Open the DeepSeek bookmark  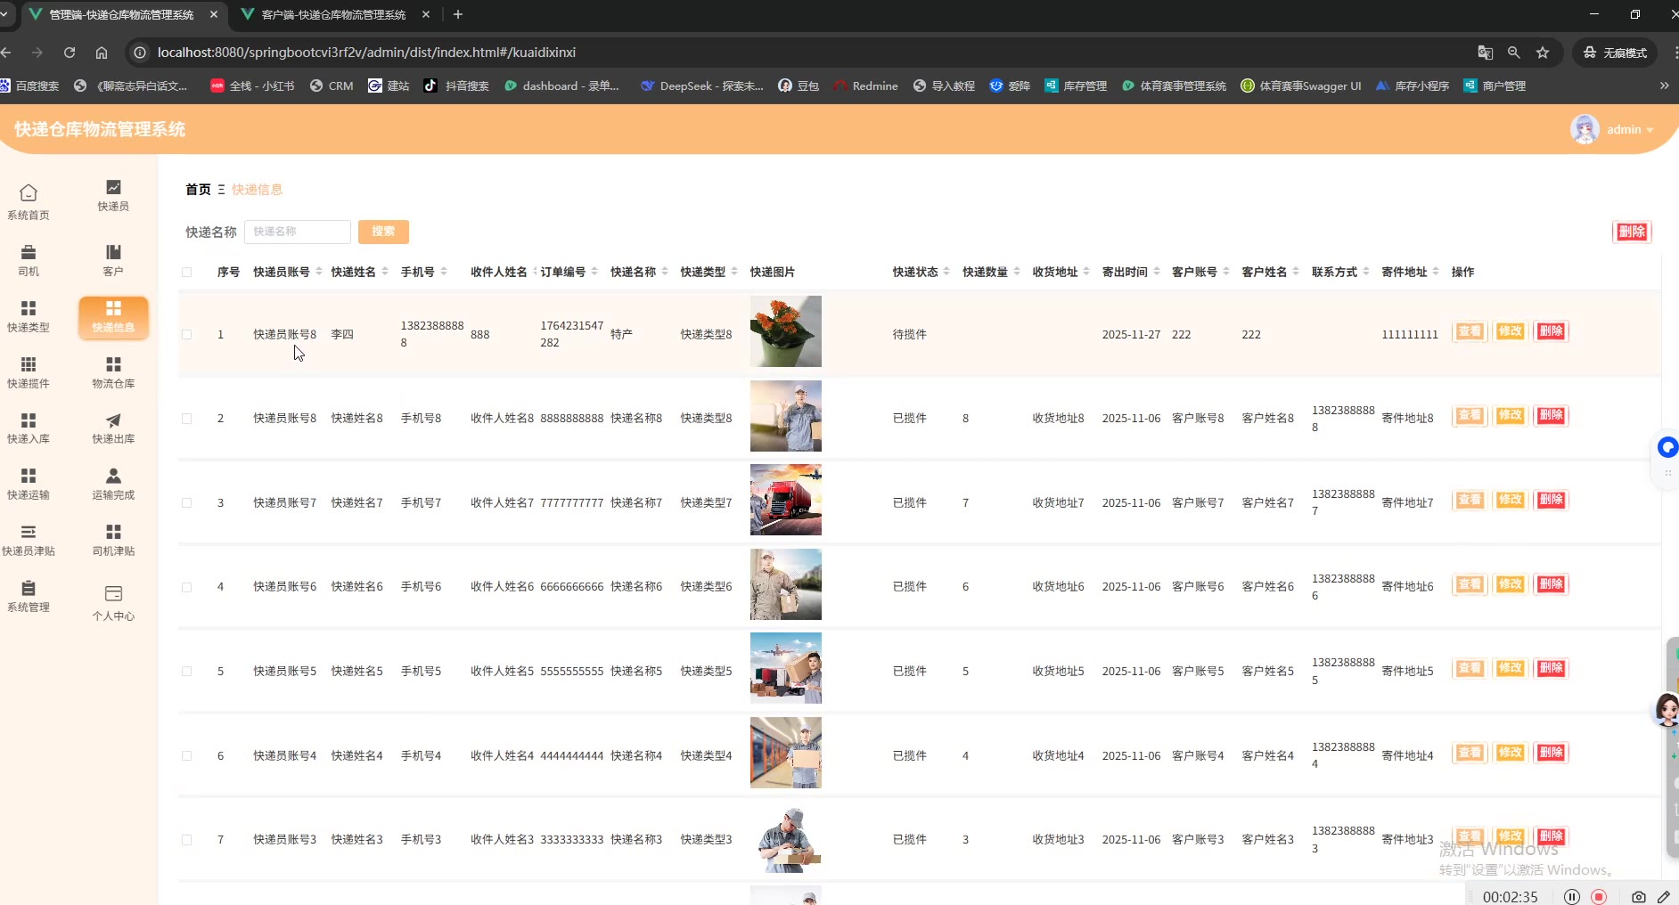(x=701, y=86)
